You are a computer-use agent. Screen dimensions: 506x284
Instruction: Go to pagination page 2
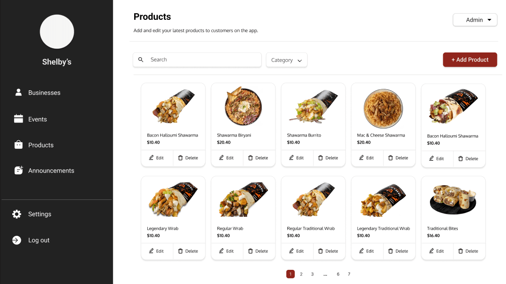pos(301,274)
